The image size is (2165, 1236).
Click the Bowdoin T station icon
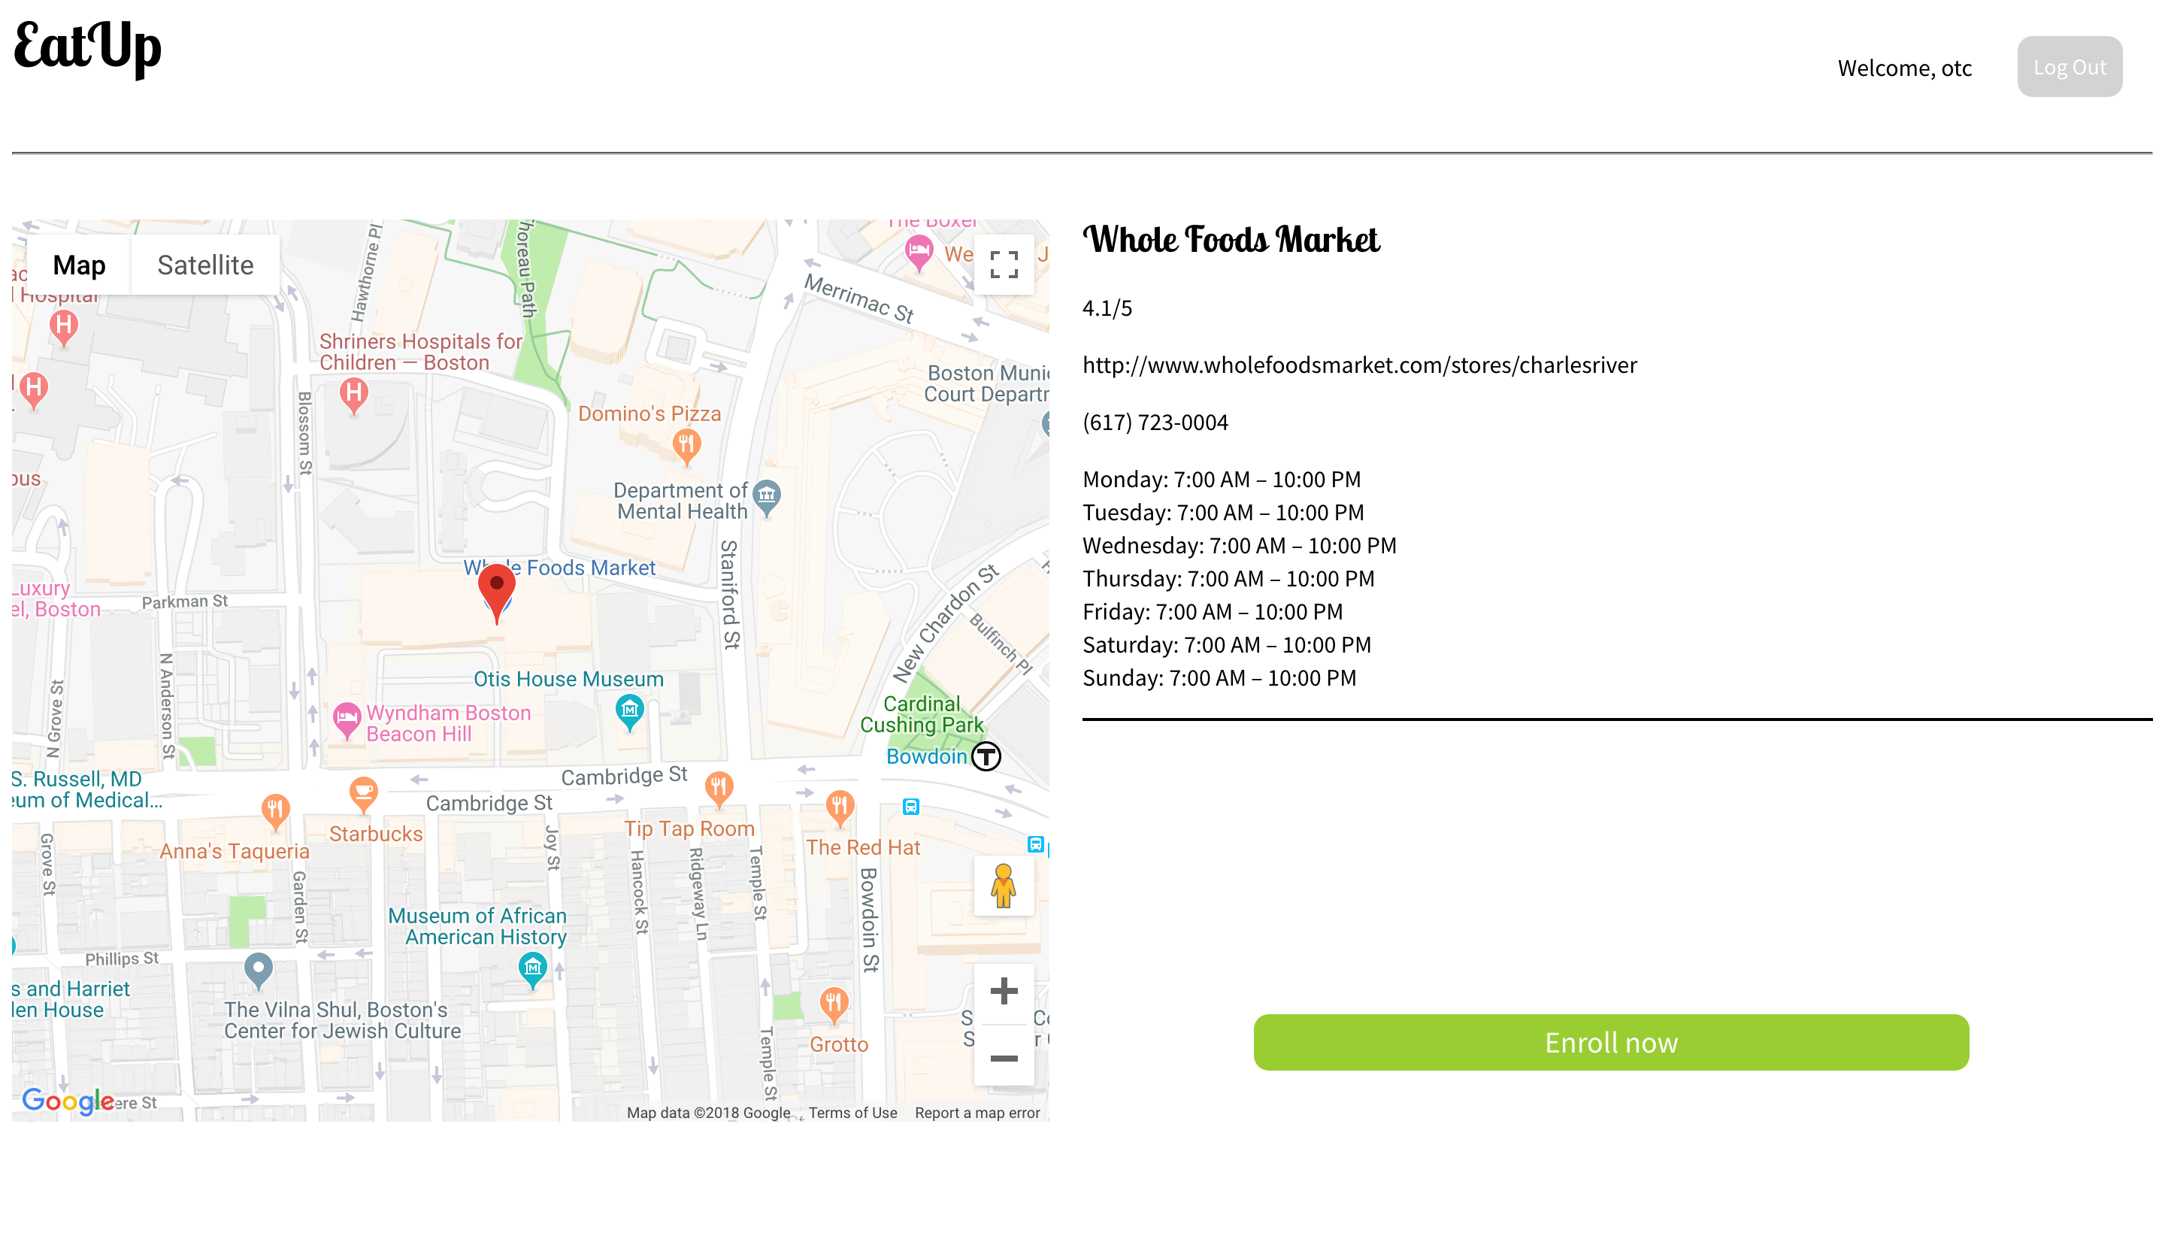click(x=986, y=756)
